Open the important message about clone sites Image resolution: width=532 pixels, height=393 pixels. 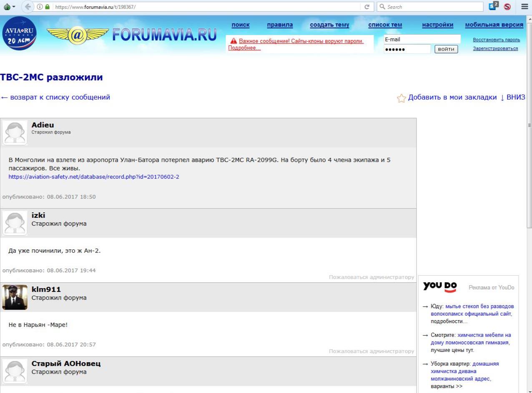point(296,45)
